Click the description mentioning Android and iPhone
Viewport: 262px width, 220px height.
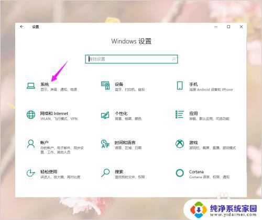[x=211, y=89]
